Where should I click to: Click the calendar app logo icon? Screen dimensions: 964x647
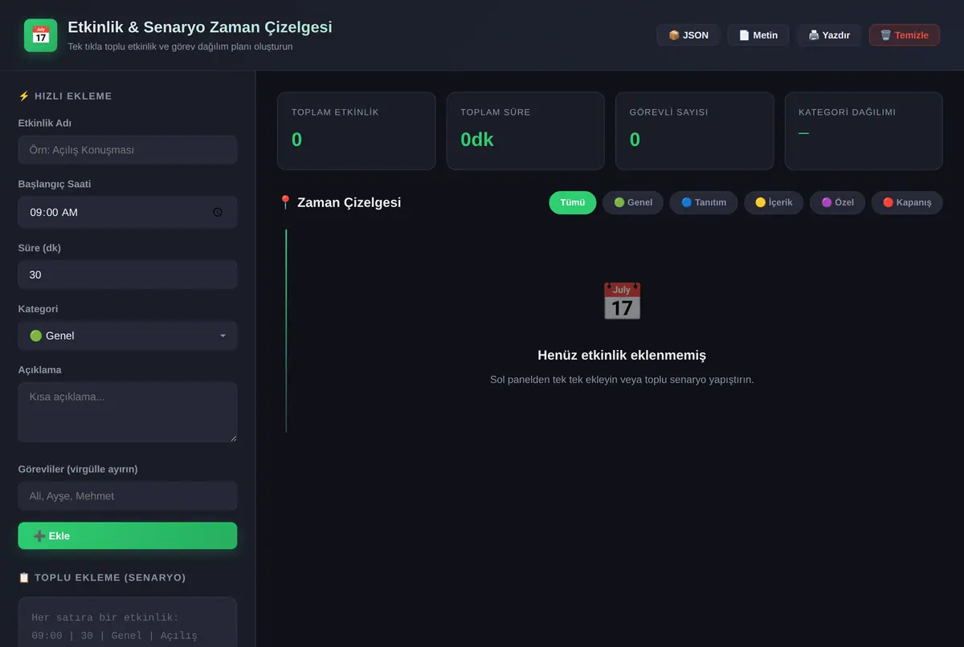click(41, 35)
